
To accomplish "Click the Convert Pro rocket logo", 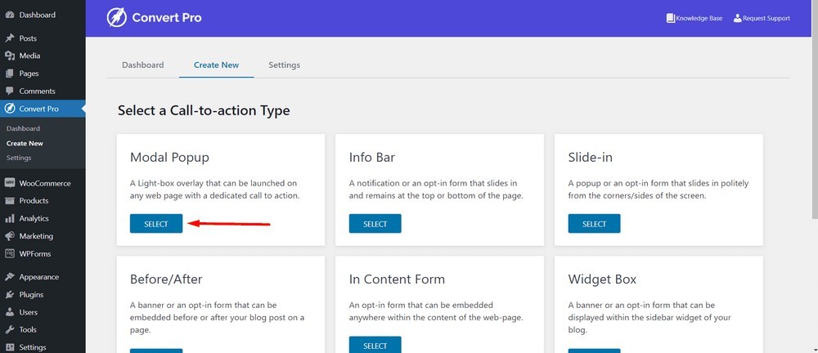I will [x=116, y=18].
